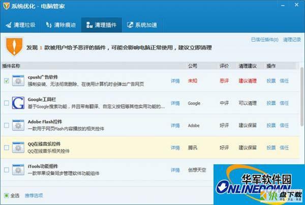This screenshot has width=305, height=205.
Task: Uncheck the cpush广告软件 checkbox
Action: tap(7, 80)
